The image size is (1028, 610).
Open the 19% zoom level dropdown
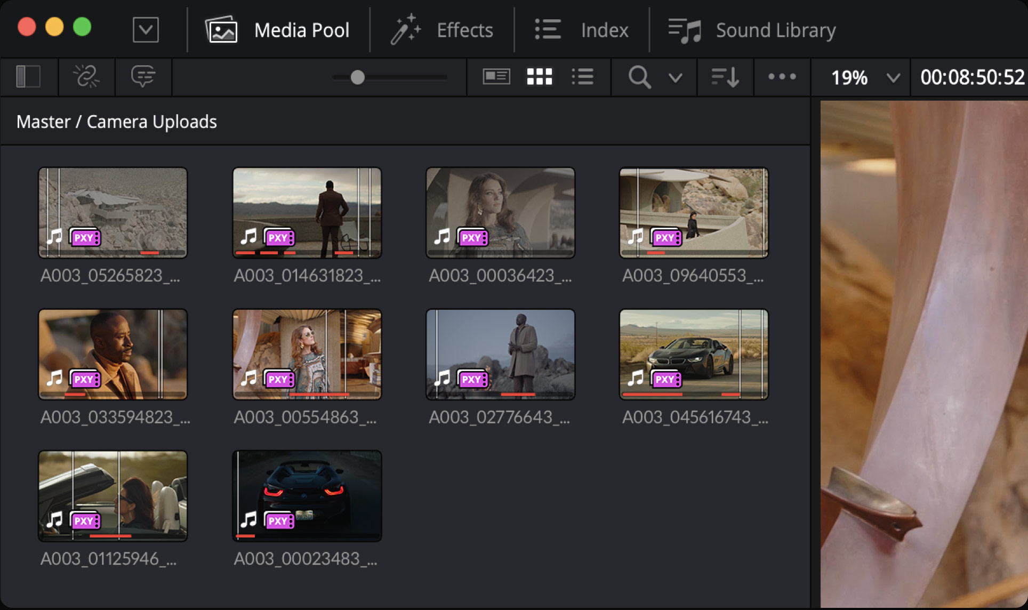(x=860, y=77)
